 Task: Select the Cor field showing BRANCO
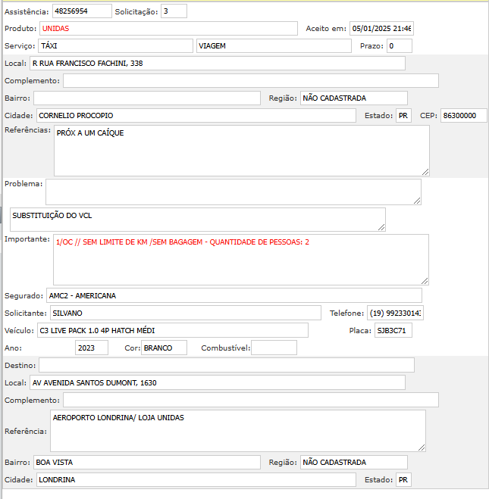[x=164, y=348]
